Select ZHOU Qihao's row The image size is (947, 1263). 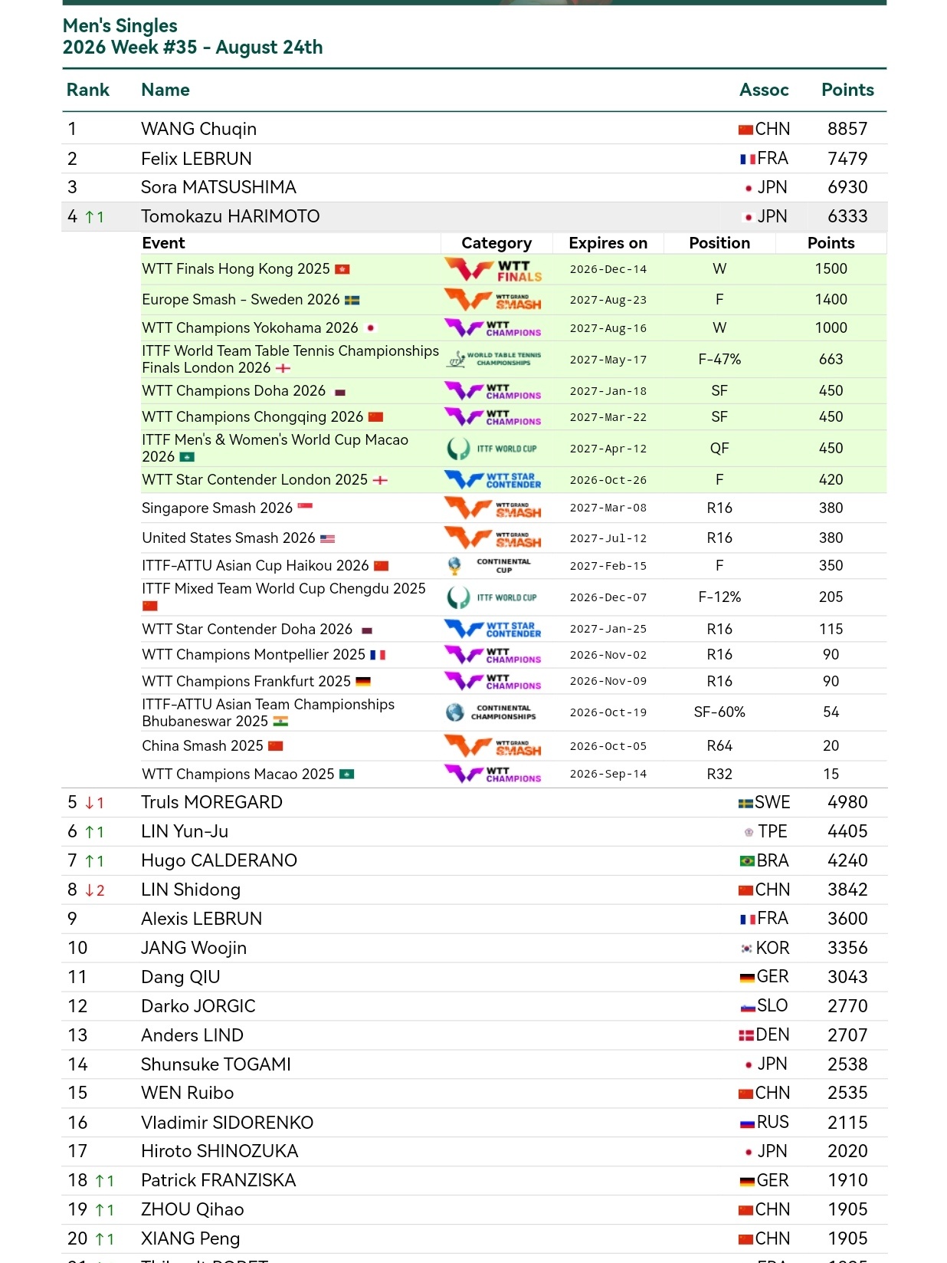[x=474, y=1210]
